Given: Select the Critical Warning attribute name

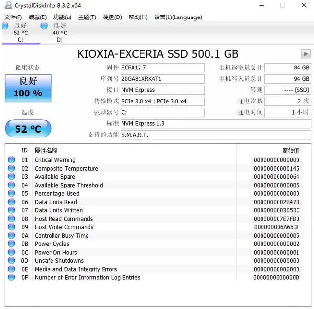Looking at the screenshot, I should point(55,160).
